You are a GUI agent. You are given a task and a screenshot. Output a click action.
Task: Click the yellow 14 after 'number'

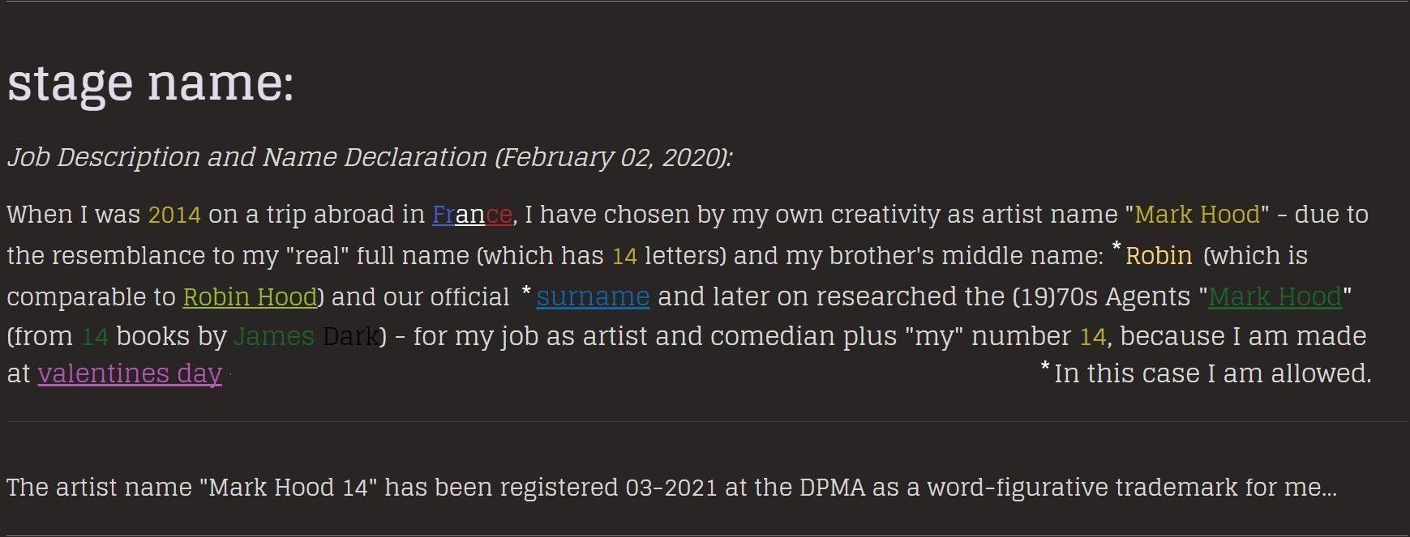1092,336
